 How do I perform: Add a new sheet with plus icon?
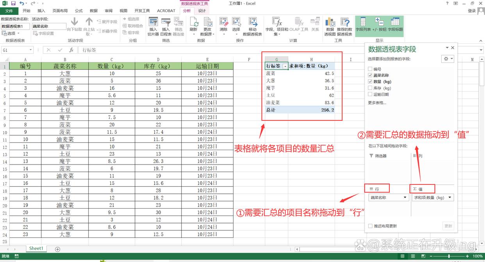coord(57,249)
